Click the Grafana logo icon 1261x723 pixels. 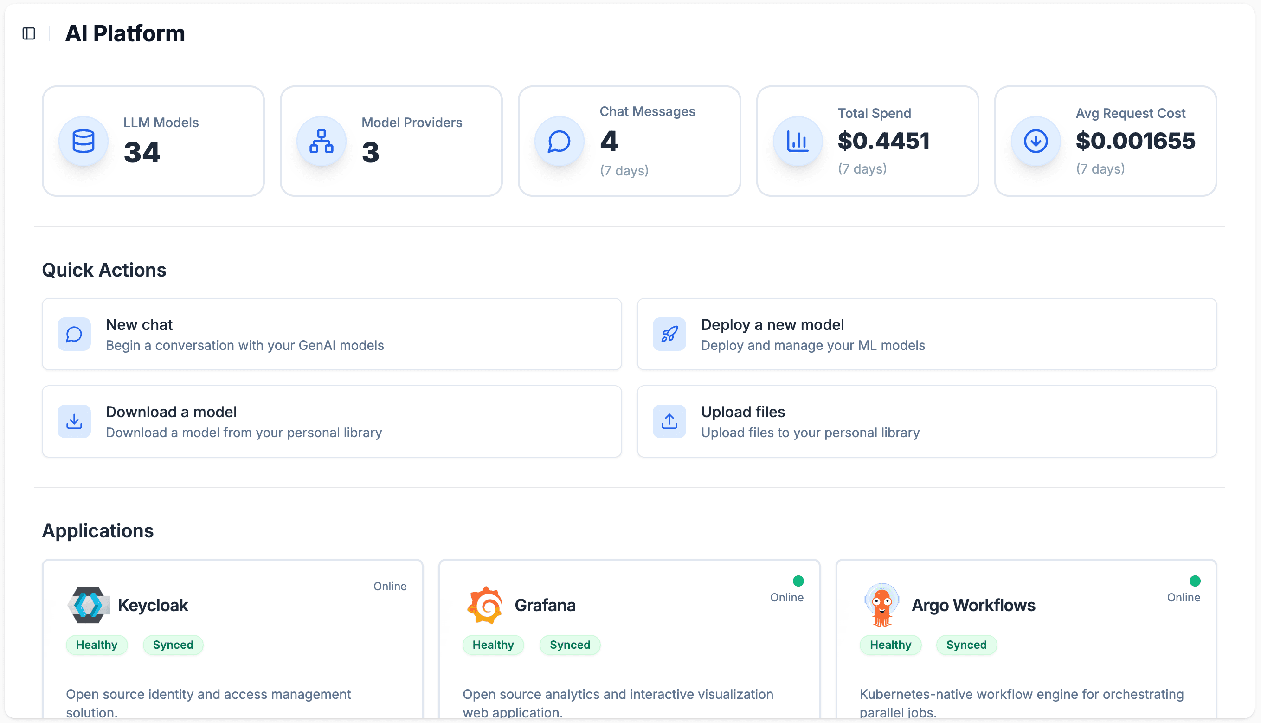(x=485, y=605)
